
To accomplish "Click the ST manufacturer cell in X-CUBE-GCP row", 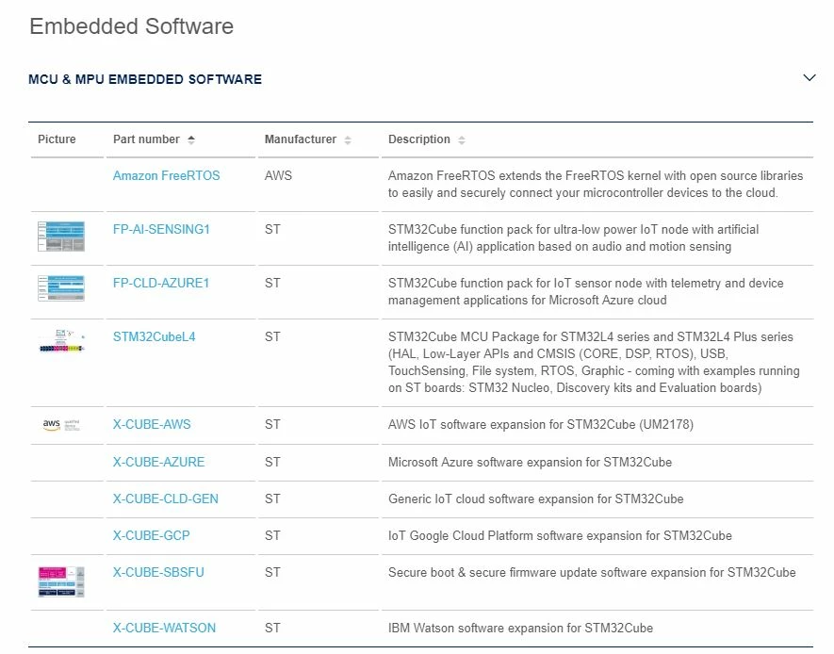I will pos(272,535).
